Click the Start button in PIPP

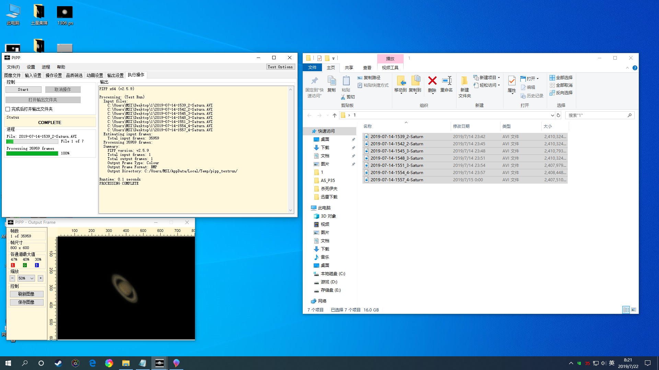(23, 90)
